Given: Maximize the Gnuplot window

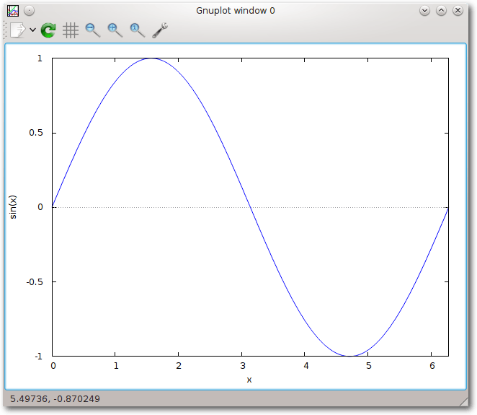Looking at the screenshot, I should pos(441,11).
